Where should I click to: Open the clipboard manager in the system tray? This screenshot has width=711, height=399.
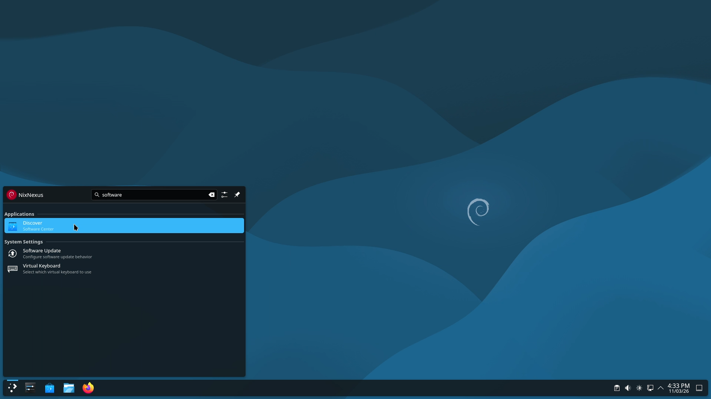[617, 387]
